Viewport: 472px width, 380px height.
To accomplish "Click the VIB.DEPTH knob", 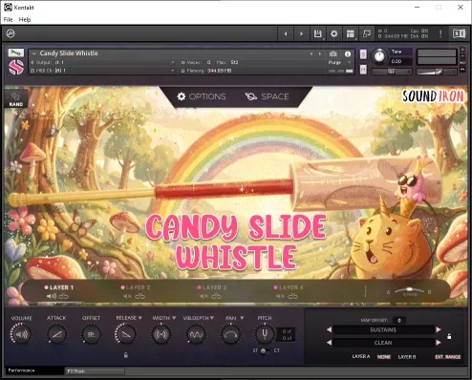I will click(x=196, y=334).
